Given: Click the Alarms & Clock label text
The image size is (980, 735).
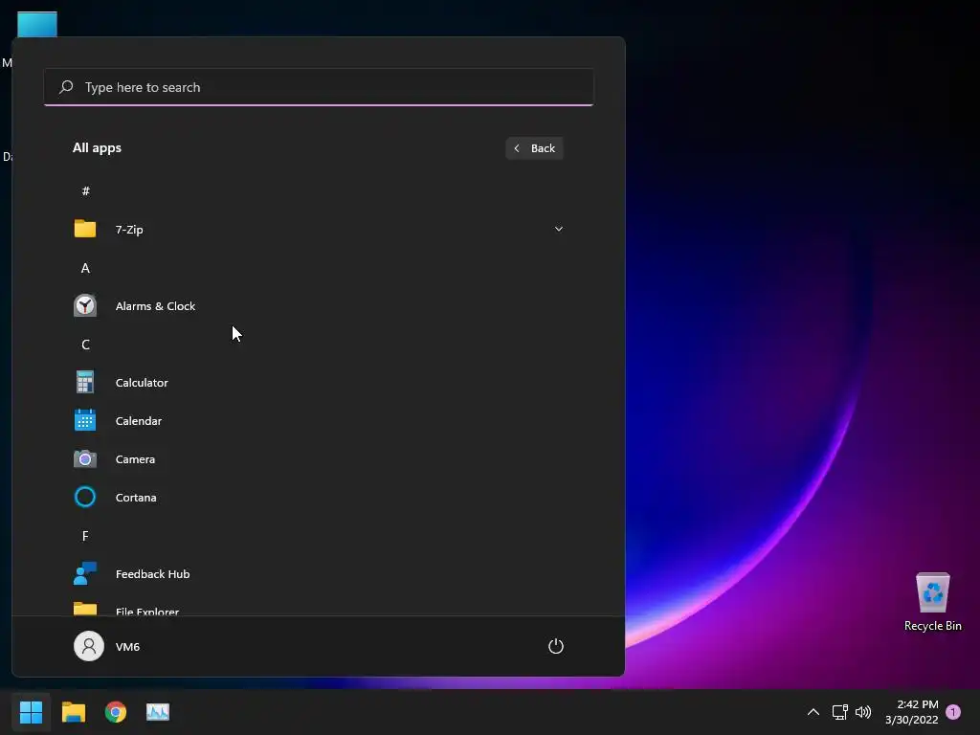Looking at the screenshot, I should coord(155,306).
